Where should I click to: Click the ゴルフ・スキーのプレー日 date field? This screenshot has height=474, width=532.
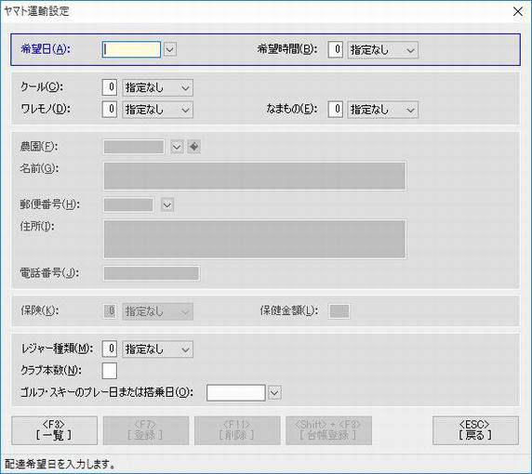(x=236, y=392)
